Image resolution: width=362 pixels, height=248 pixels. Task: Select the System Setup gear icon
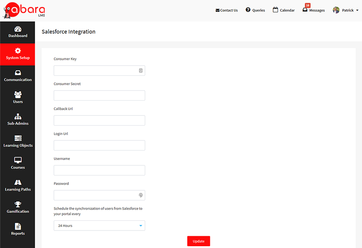18,51
